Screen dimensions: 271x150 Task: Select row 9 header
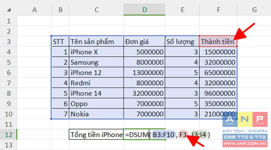pyautogui.click(x=9, y=104)
